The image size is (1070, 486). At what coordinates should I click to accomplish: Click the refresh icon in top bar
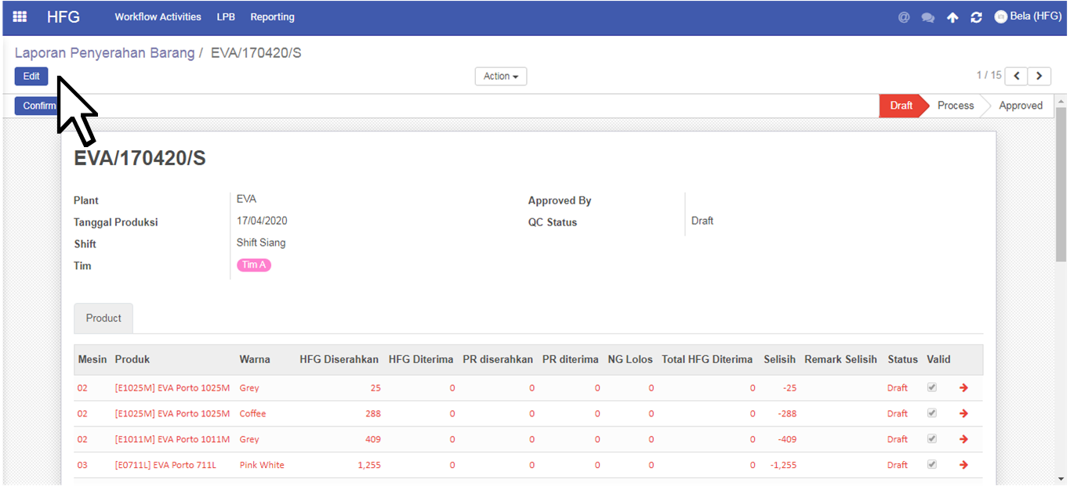pos(976,17)
